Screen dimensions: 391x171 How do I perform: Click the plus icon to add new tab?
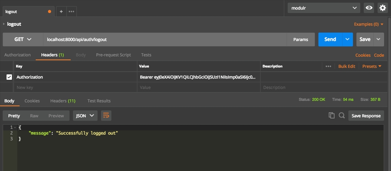(61, 12)
